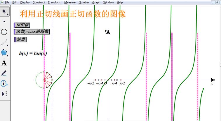
Task: Click the y axis label
Action: [x=106, y=31]
